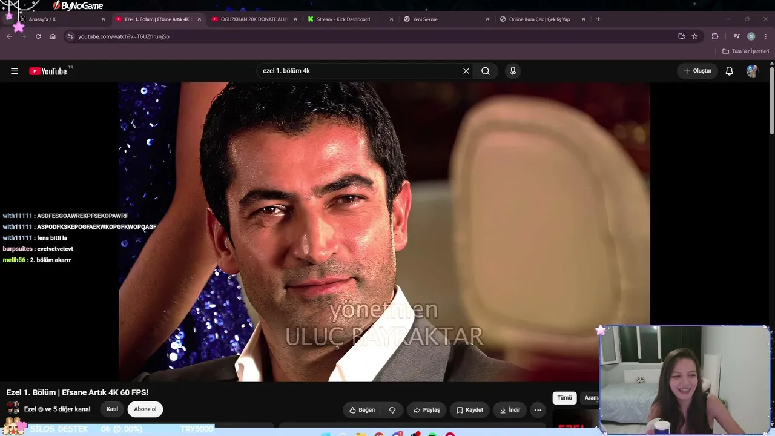The image size is (775, 436).
Task: Click the Ezel video player
Action: [384, 232]
